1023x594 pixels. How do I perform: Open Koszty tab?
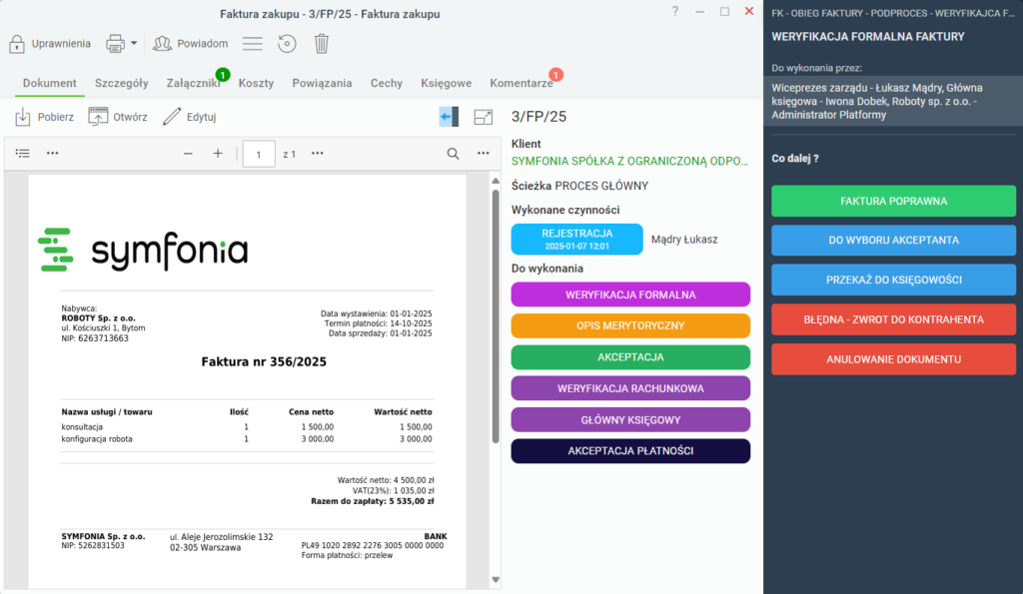(256, 84)
